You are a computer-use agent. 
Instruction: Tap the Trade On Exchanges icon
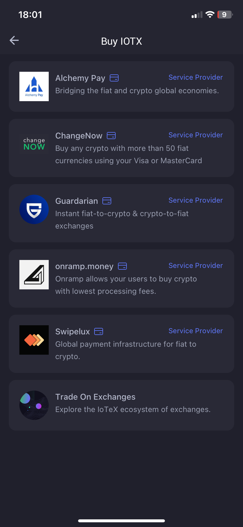34,405
